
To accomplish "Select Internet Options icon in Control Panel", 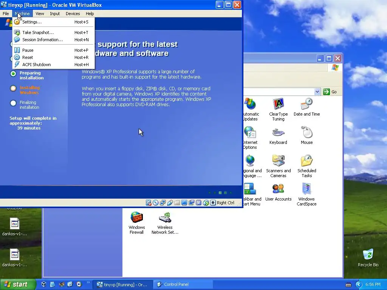I will (x=250, y=137).
